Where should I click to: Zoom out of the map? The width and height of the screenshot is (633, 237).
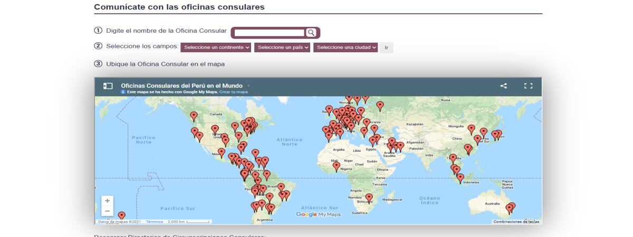point(107,211)
